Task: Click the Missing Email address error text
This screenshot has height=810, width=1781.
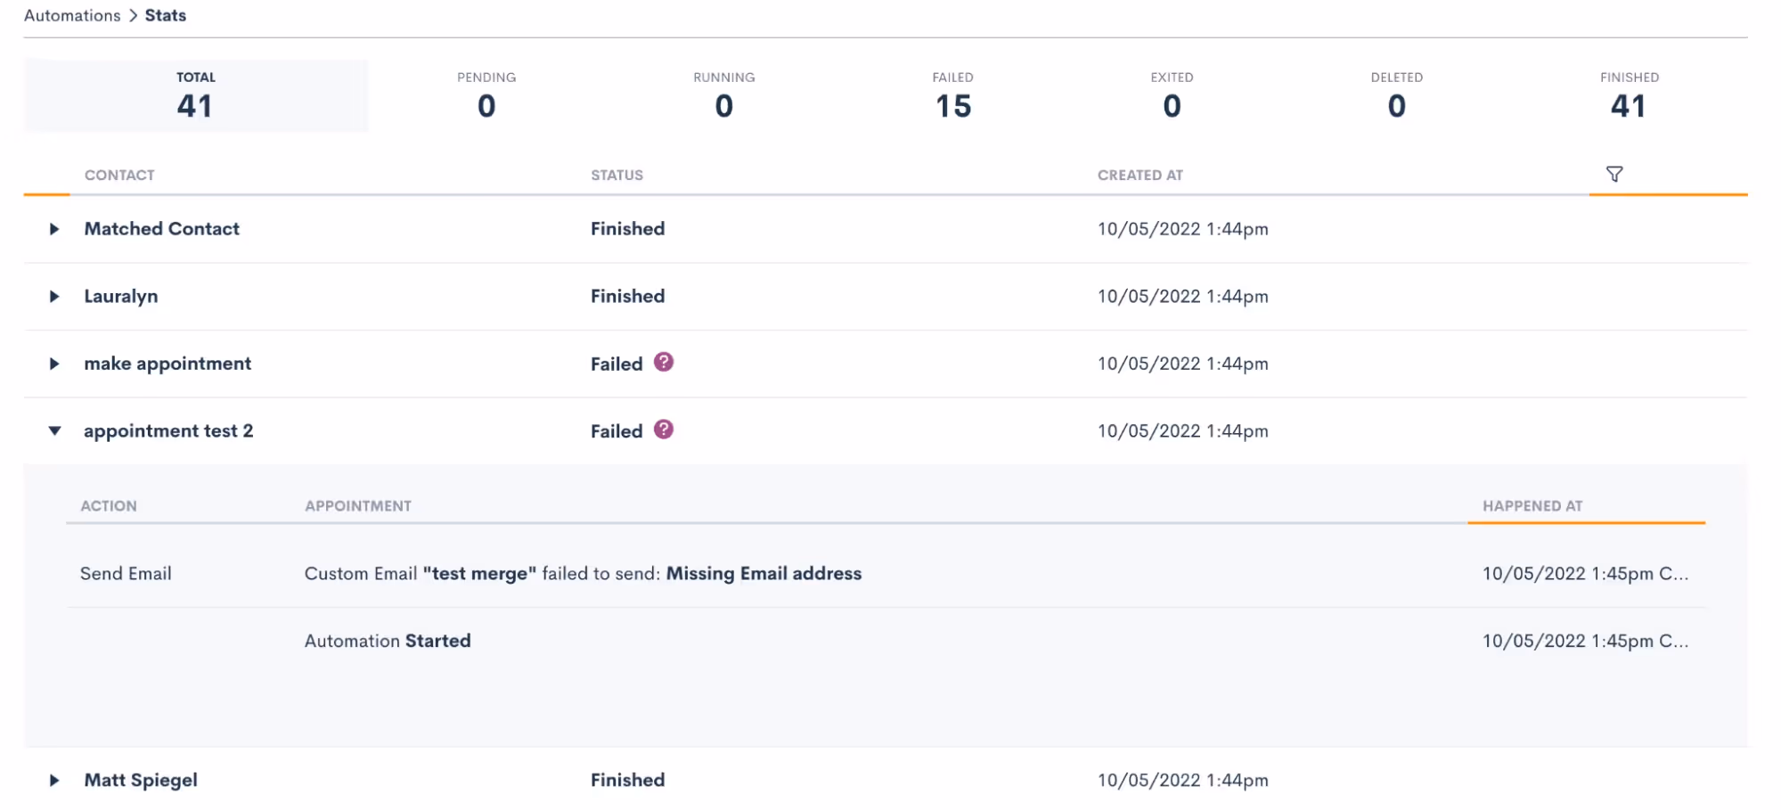Action: click(x=764, y=574)
